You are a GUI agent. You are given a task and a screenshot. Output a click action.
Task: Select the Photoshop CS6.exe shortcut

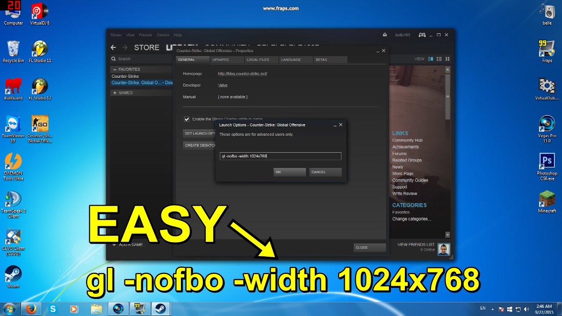(547, 167)
